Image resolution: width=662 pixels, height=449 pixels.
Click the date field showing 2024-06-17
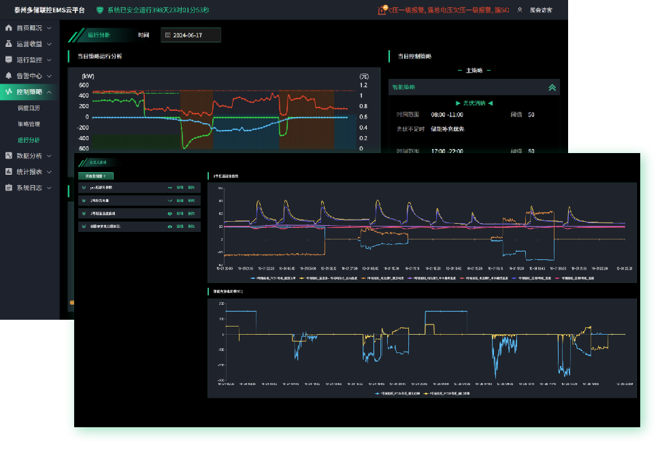[x=191, y=35]
